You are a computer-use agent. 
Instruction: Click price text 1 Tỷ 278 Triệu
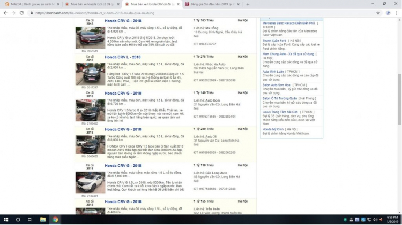tap(204, 57)
